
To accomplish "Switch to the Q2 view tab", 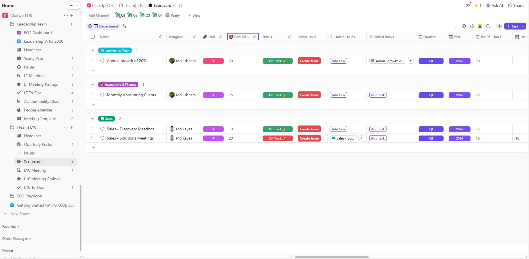I will [x=132, y=15].
